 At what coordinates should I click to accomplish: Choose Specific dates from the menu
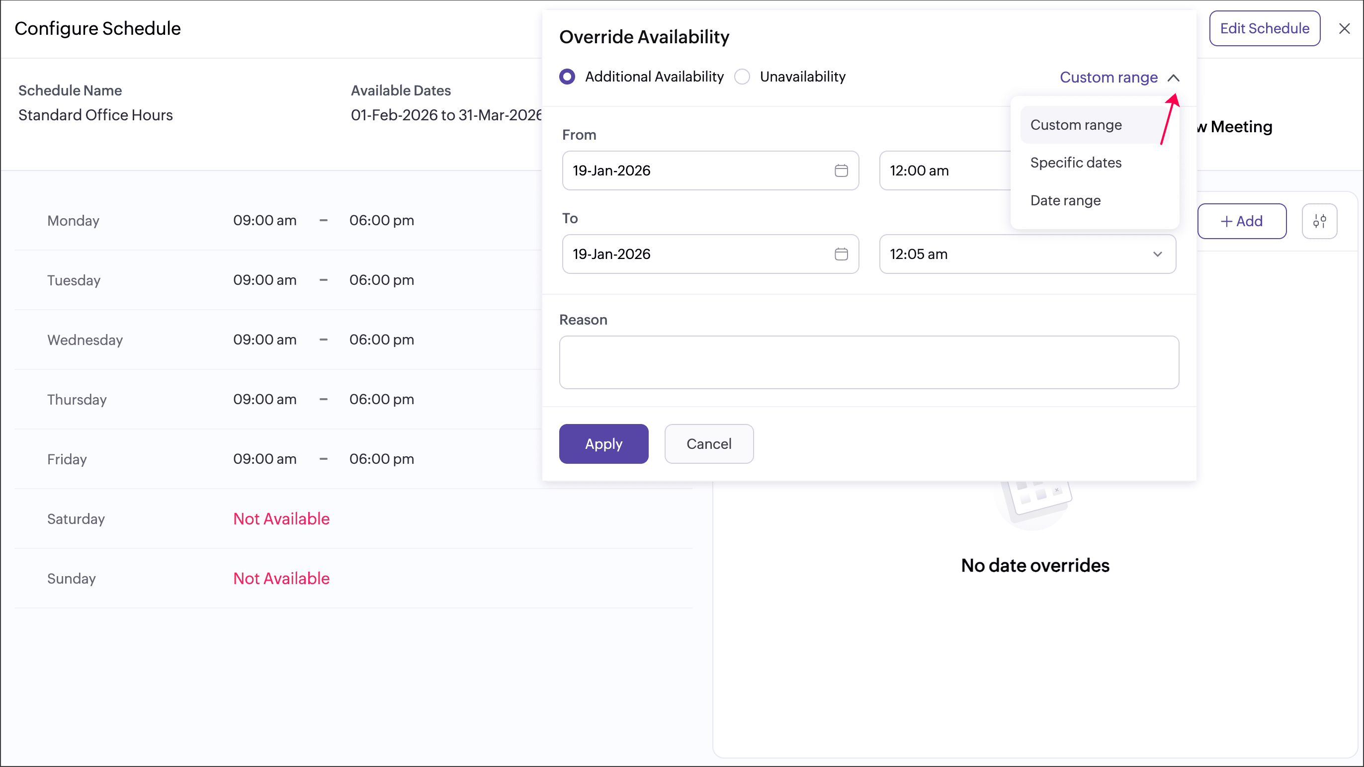click(1075, 163)
